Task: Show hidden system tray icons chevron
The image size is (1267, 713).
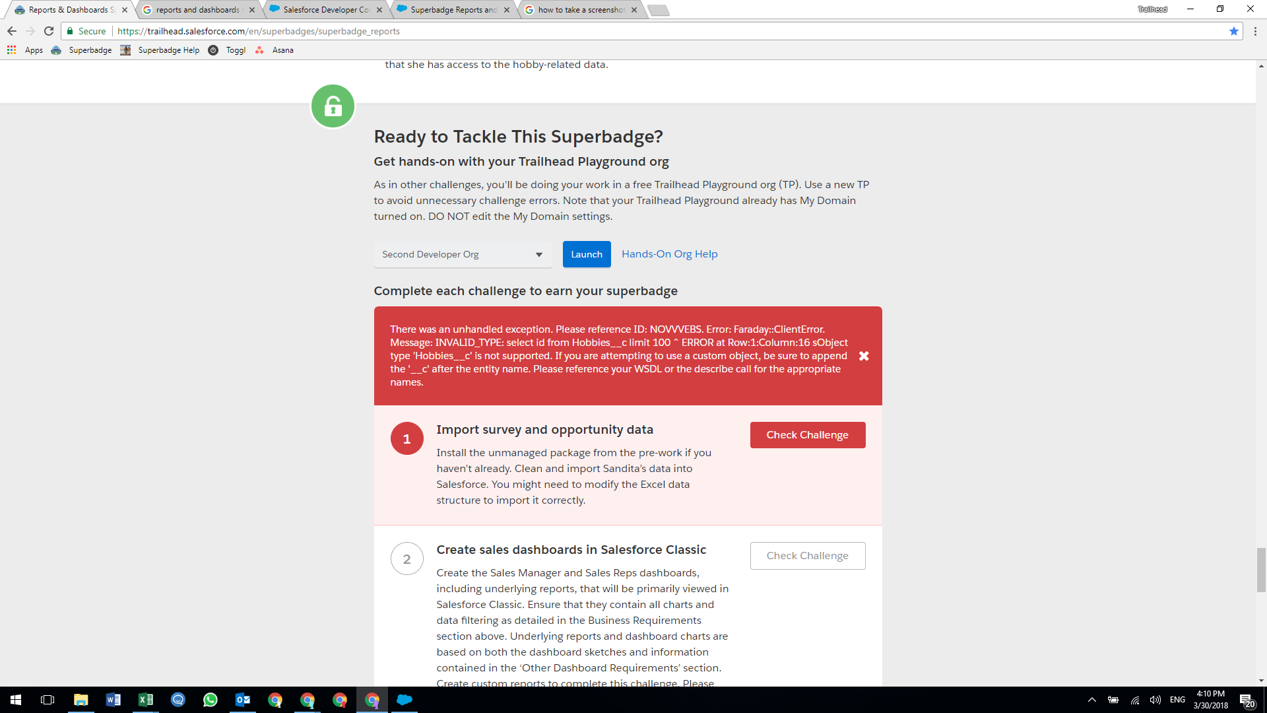Action: click(x=1091, y=700)
